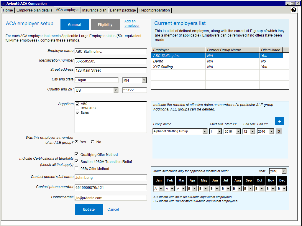The height and width of the screenshot is (226, 302).
Task: Open the help icon in top-right corner
Action: click(x=293, y=10)
